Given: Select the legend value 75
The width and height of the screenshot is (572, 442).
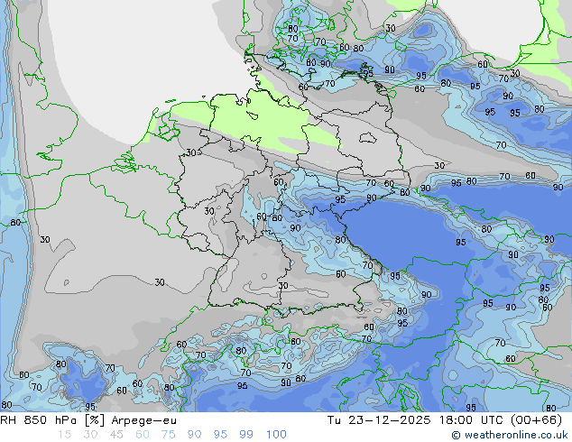Looking at the screenshot, I should tap(168, 435).
